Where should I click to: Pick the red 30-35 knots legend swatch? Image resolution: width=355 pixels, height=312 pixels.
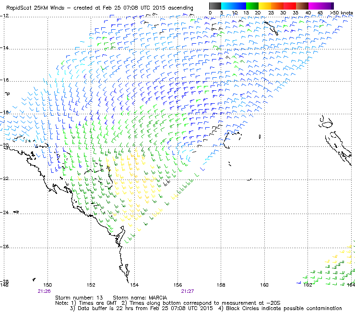coord(290,6)
